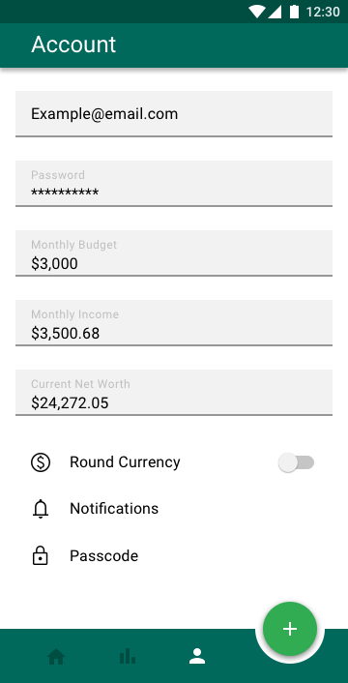Select the profile person tab icon
This screenshot has width=348, height=683.
tap(197, 656)
